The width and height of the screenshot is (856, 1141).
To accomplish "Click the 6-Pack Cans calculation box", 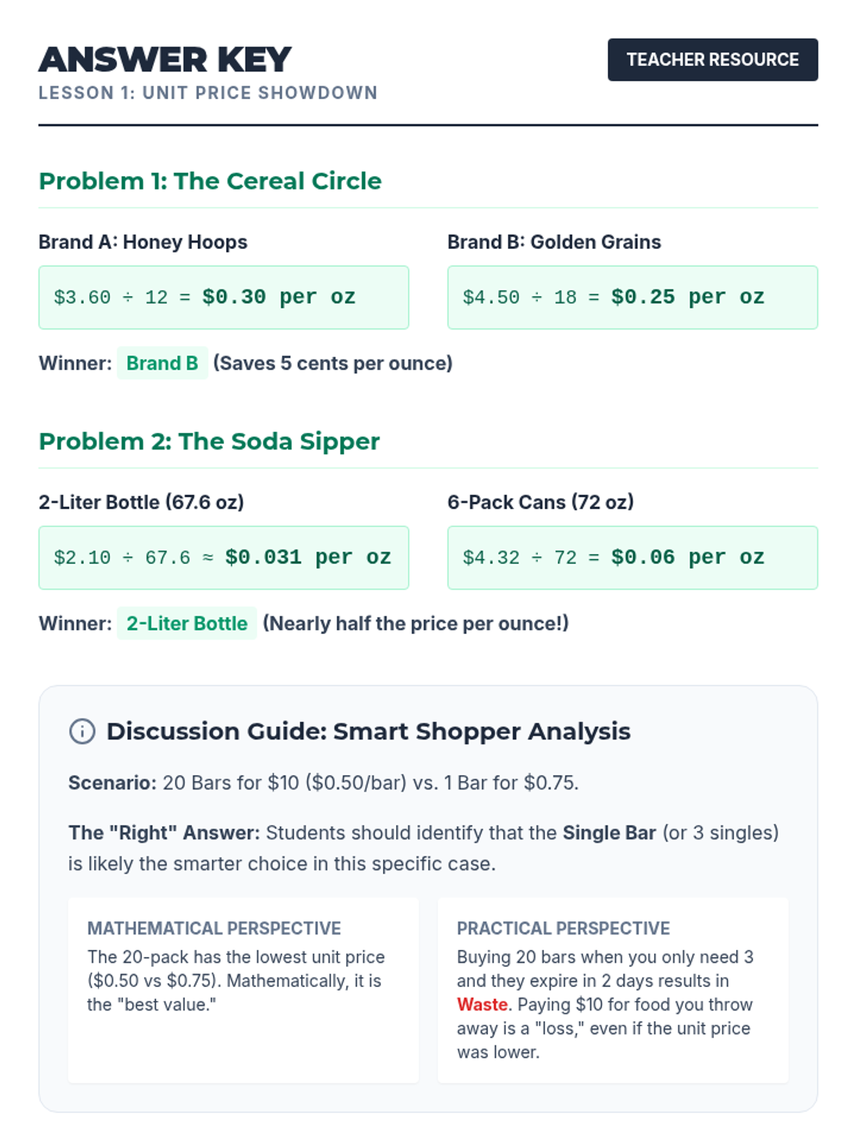I will tap(633, 558).
